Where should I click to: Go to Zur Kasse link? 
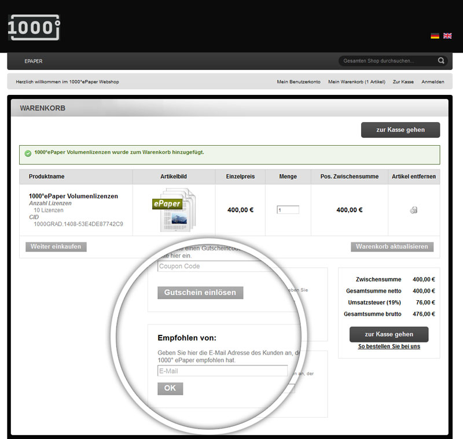tap(403, 82)
